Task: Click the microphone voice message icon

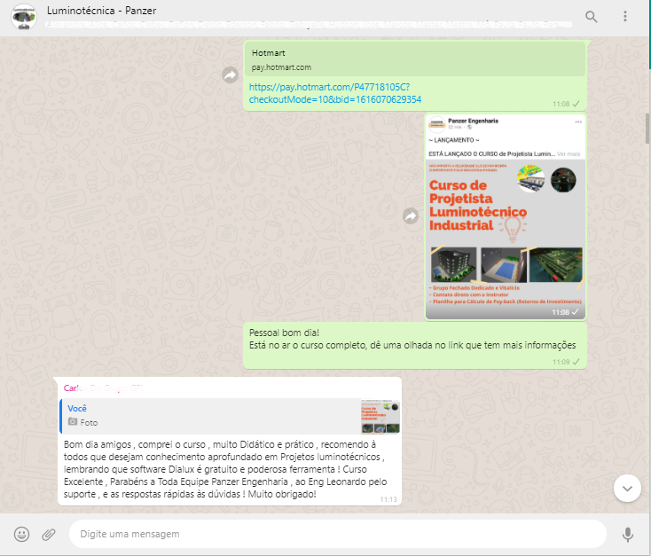Action: [628, 534]
